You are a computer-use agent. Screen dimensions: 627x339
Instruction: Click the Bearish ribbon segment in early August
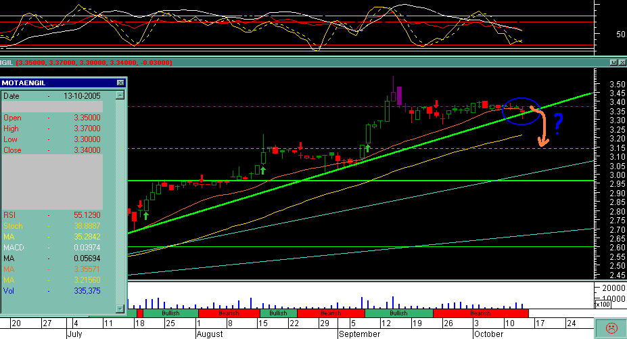pyautogui.click(x=229, y=313)
